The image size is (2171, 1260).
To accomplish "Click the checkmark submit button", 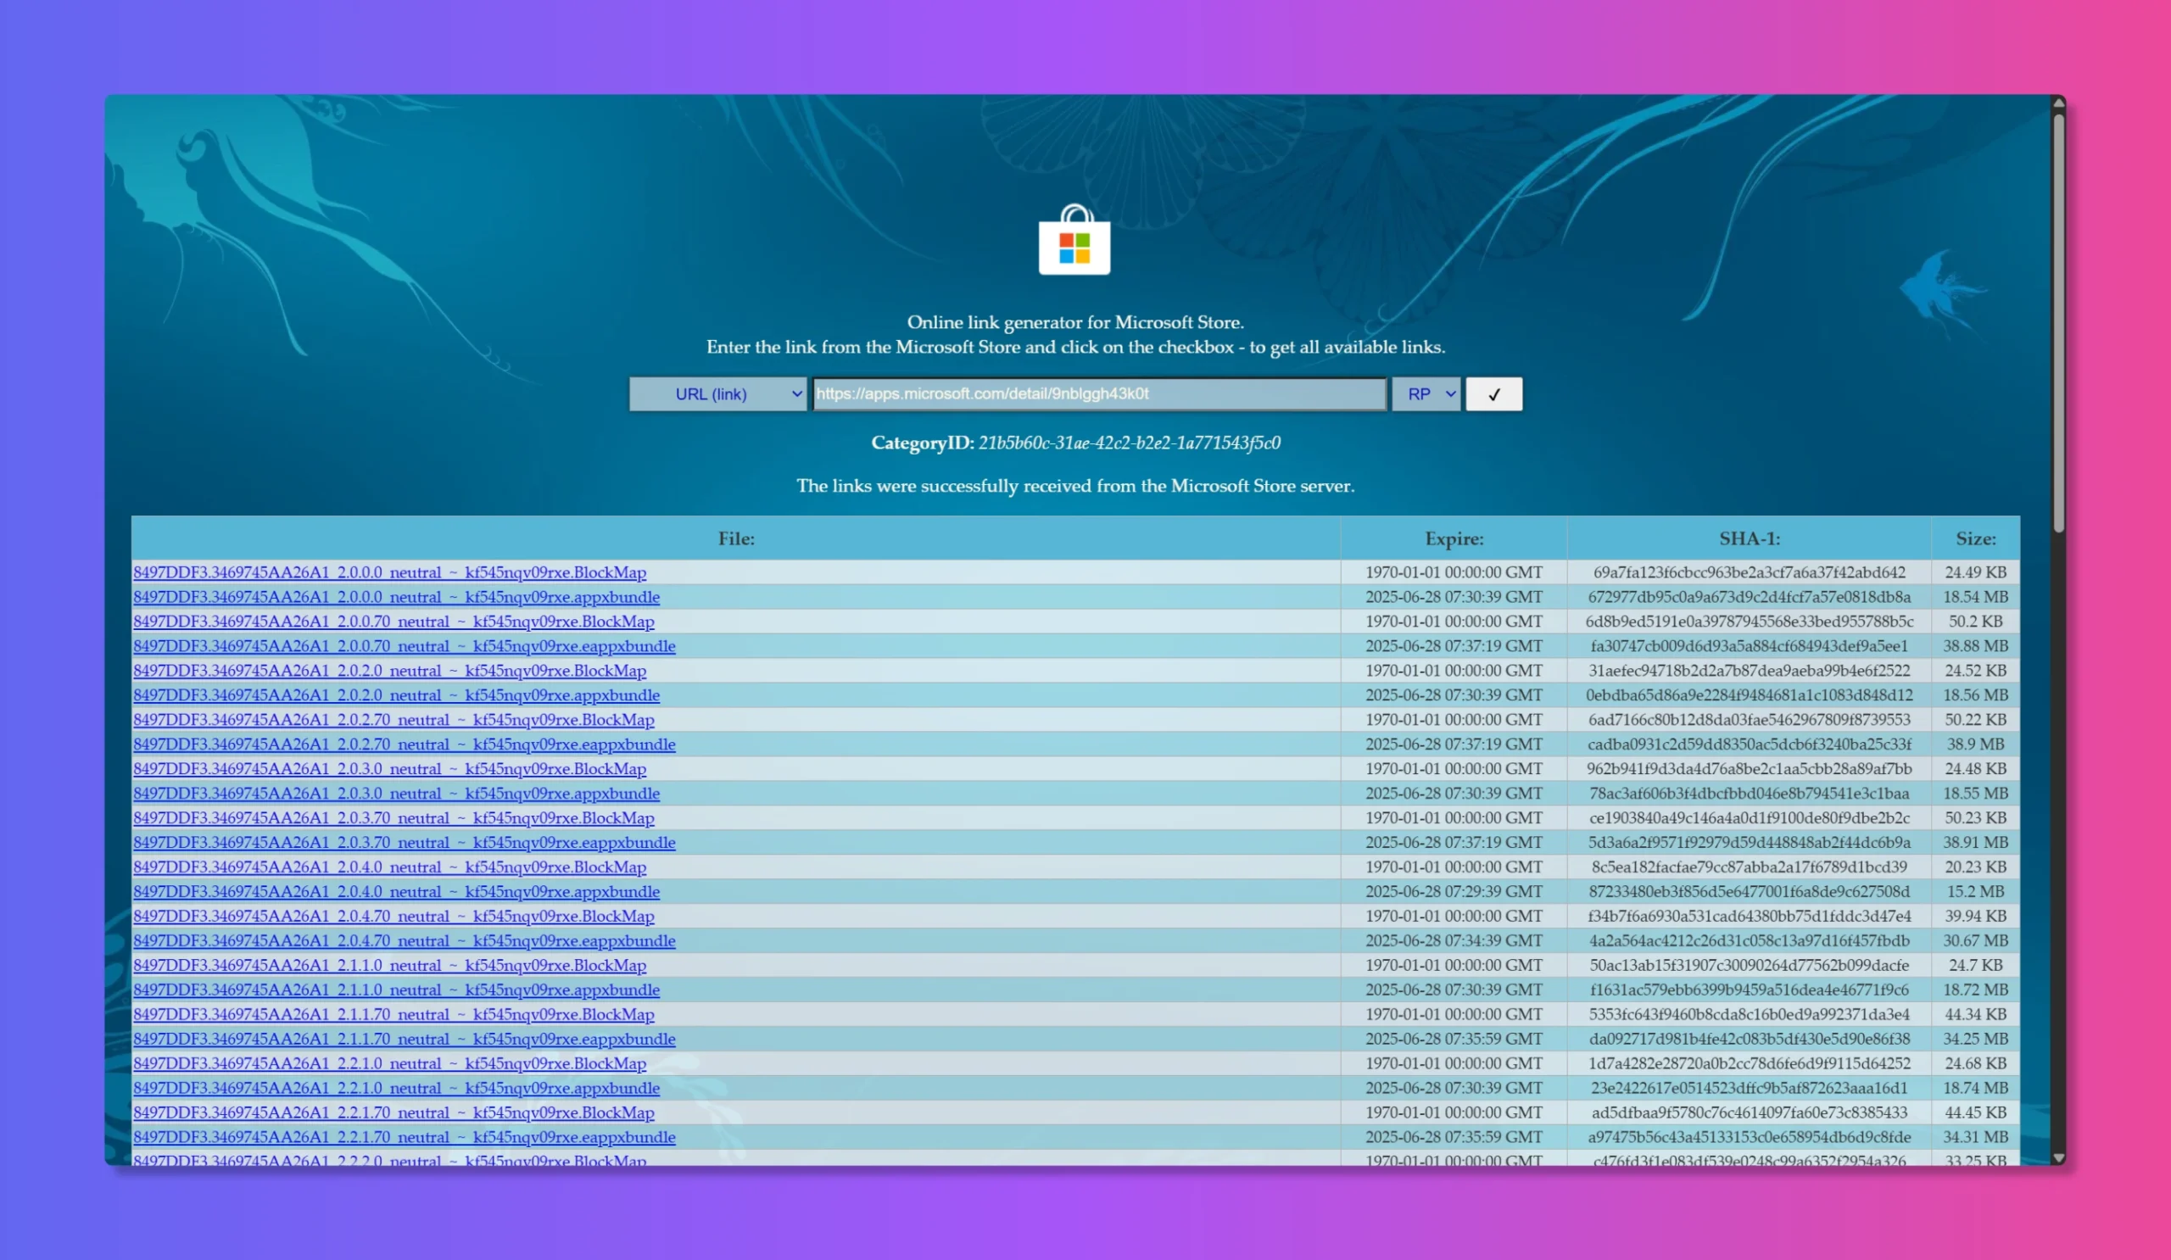I will pyautogui.click(x=1494, y=393).
